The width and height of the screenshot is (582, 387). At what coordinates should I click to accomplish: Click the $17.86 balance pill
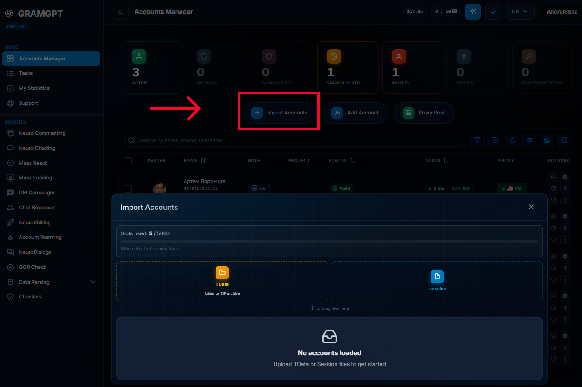[415, 11]
